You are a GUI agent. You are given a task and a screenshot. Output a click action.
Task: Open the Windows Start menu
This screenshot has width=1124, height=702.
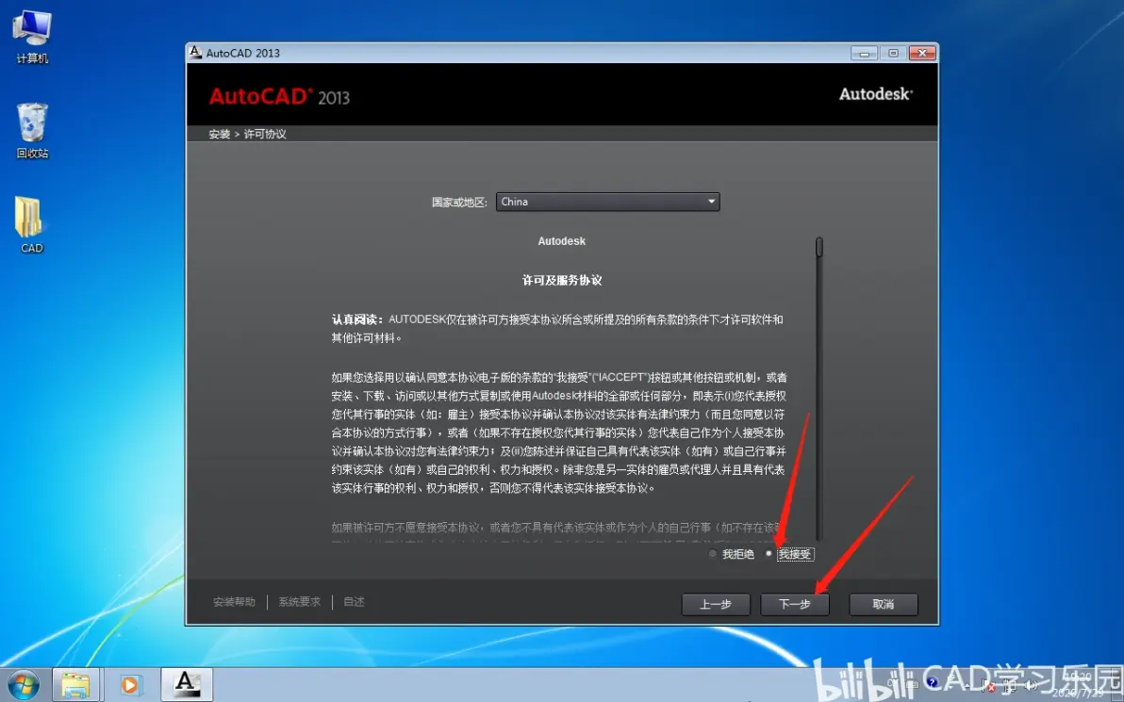click(x=23, y=685)
